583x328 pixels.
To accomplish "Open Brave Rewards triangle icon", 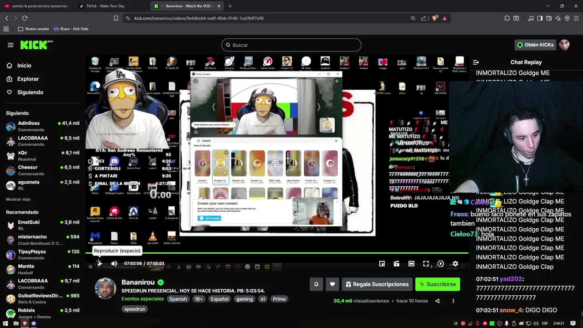I will tap(445, 18).
